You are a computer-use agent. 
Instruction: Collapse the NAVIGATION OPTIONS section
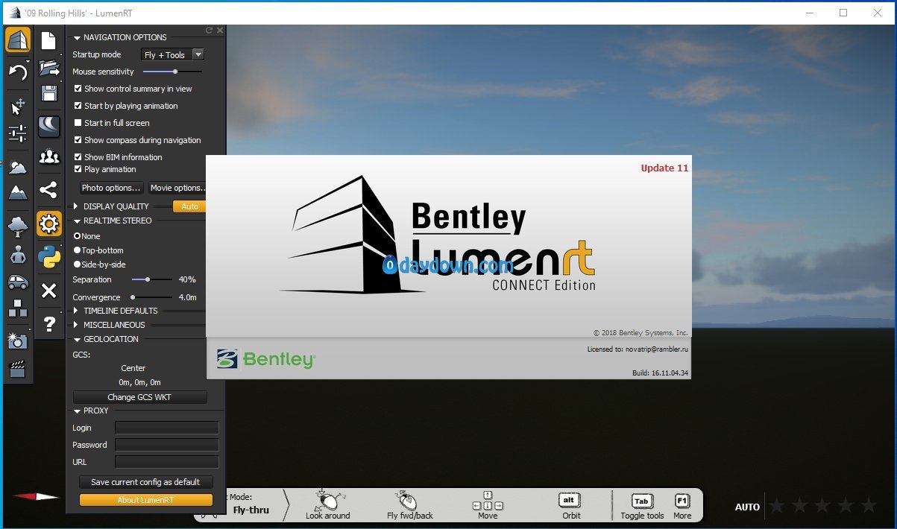[77, 37]
